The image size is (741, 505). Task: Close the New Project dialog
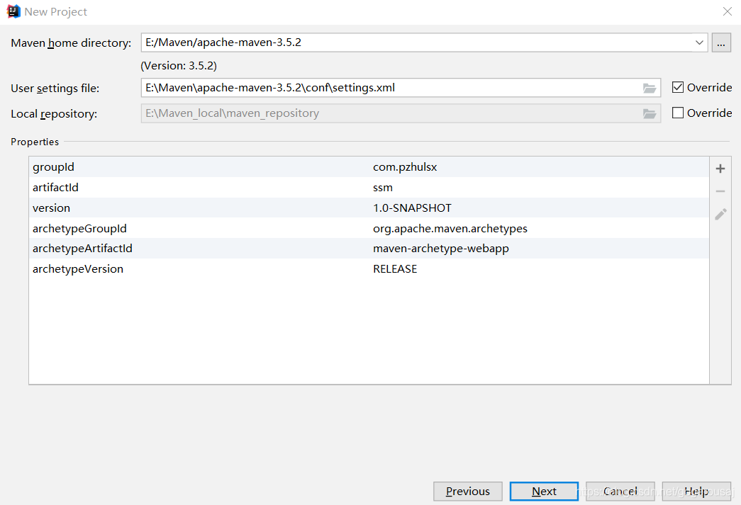pyautogui.click(x=728, y=11)
